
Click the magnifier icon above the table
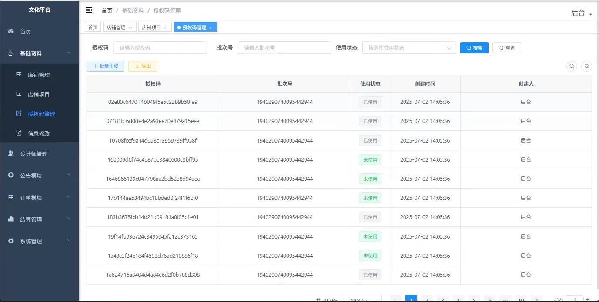(x=572, y=66)
